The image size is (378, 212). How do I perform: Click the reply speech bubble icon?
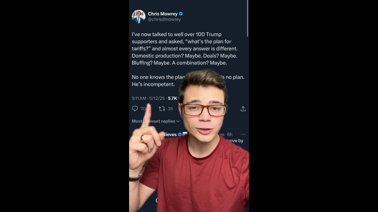pyautogui.click(x=135, y=109)
